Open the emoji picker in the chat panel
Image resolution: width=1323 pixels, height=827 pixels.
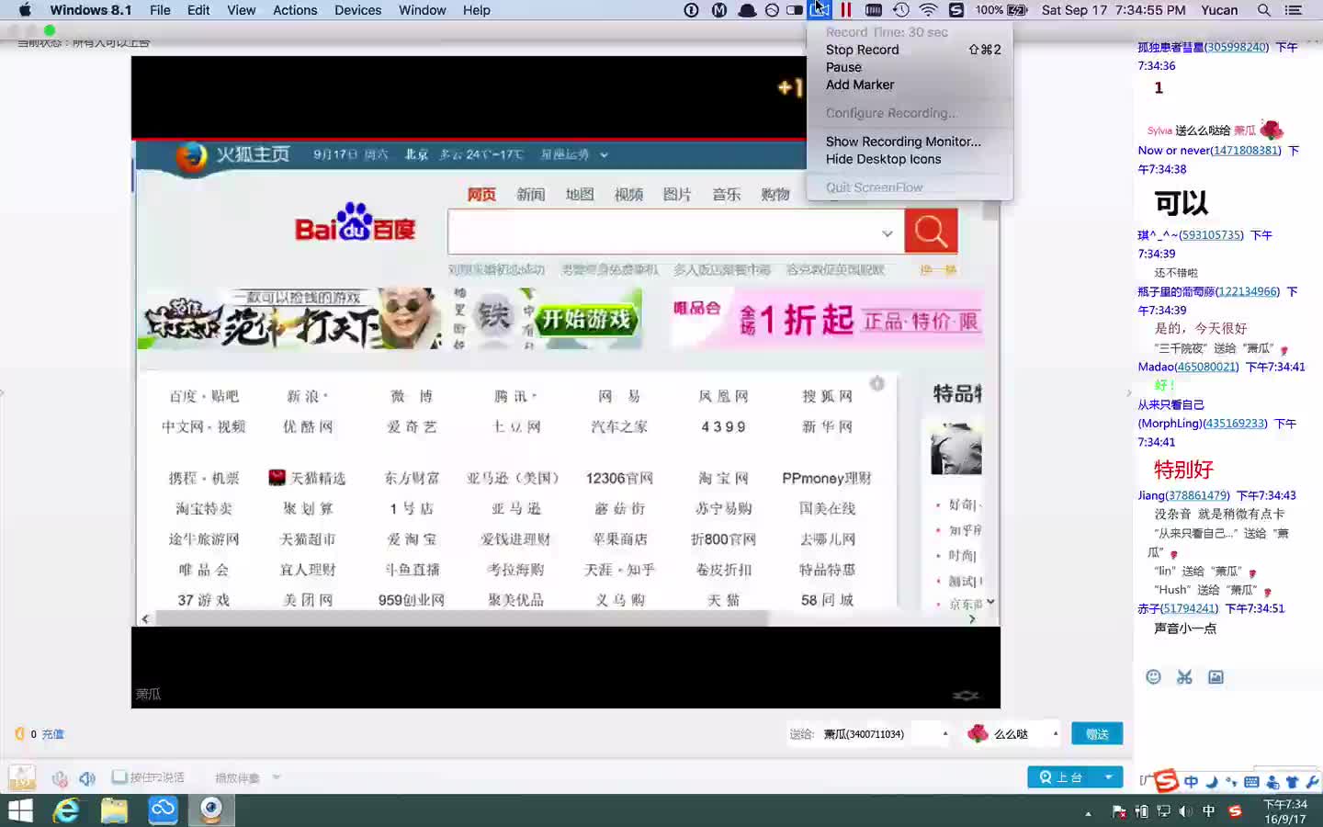[x=1153, y=676]
